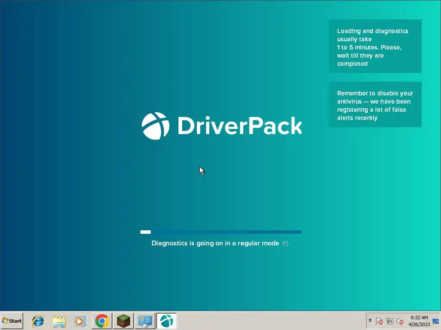441x330 pixels.
Task: Open the Minecraft grass block taskbar icon
Action: [124, 321]
